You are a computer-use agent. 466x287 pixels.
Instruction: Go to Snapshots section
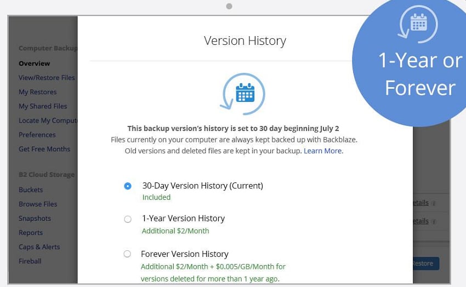point(35,219)
